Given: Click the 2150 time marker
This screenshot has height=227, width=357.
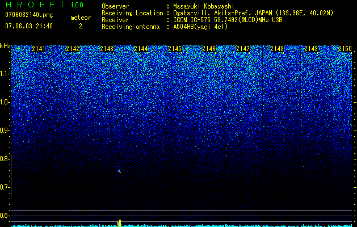Looking at the screenshot, I should (345, 49).
